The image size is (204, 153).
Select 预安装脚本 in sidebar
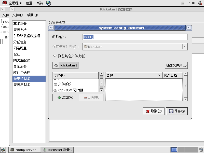tap(29, 79)
